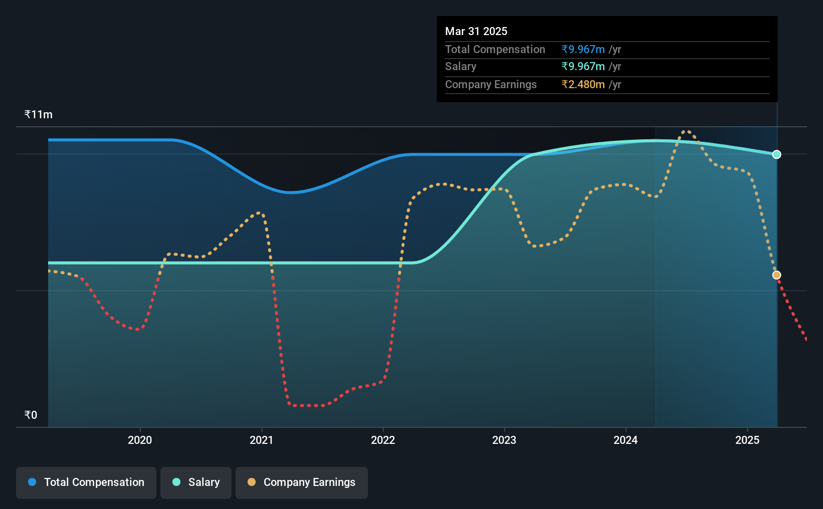Click the Mar 31 2025 tooltip date
Image resolution: width=823 pixels, height=509 pixels.
tap(476, 31)
